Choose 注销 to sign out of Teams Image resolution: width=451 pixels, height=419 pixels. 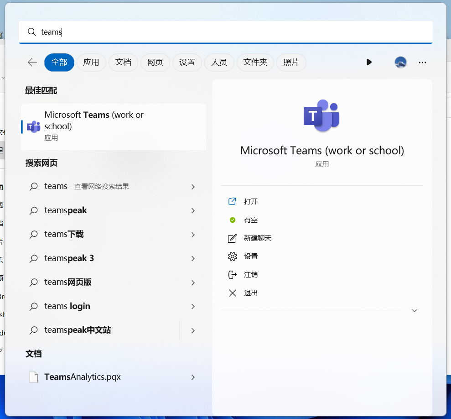(x=251, y=275)
